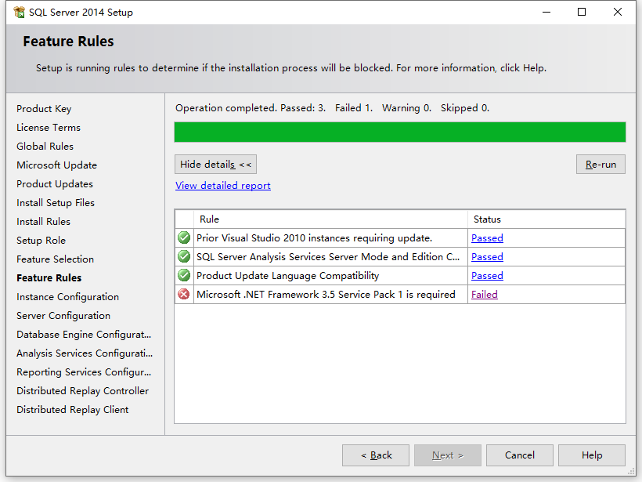Select Database Engine Configuration step in sidebar
The width and height of the screenshot is (642, 482).
point(84,335)
